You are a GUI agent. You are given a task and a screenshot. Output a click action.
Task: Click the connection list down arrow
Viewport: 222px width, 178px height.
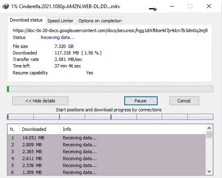pyautogui.click(x=209, y=171)
